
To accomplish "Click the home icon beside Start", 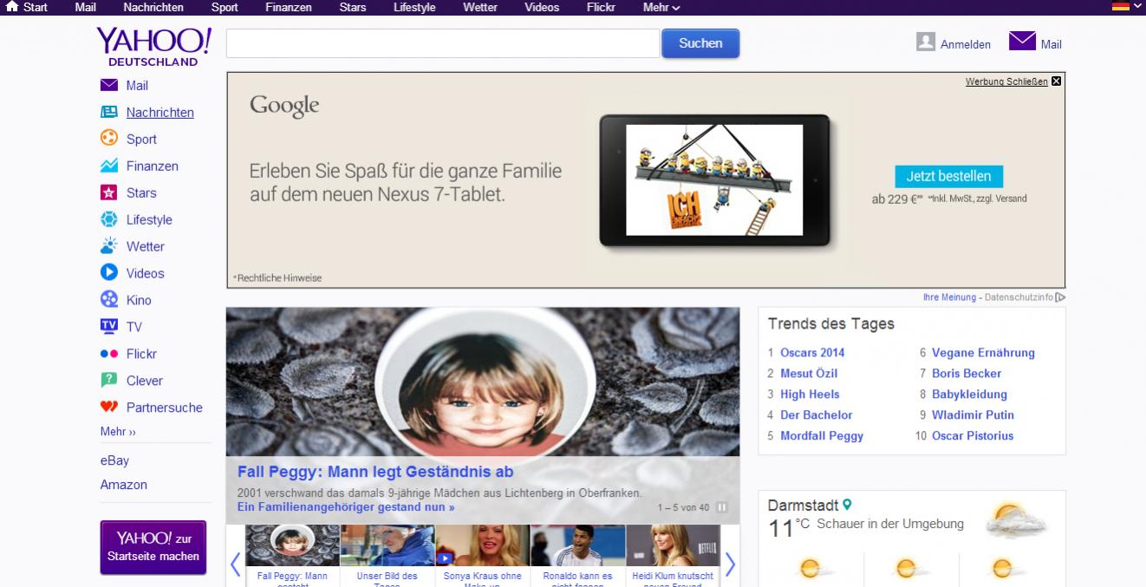I will (x=12, y=7).
